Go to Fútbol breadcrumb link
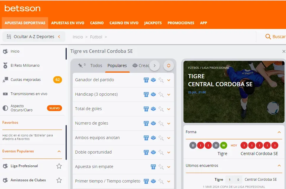 [96, 37]
